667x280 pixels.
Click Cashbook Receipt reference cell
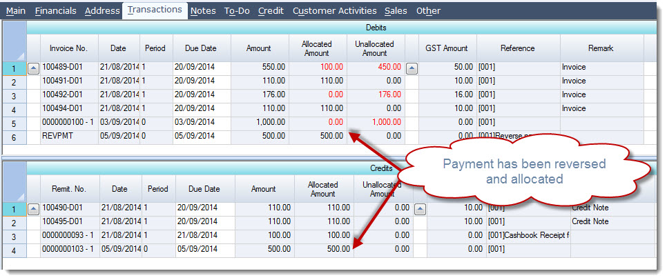click(x=528, y=235)
